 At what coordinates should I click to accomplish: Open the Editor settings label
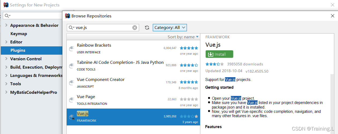tap(16, 42)
